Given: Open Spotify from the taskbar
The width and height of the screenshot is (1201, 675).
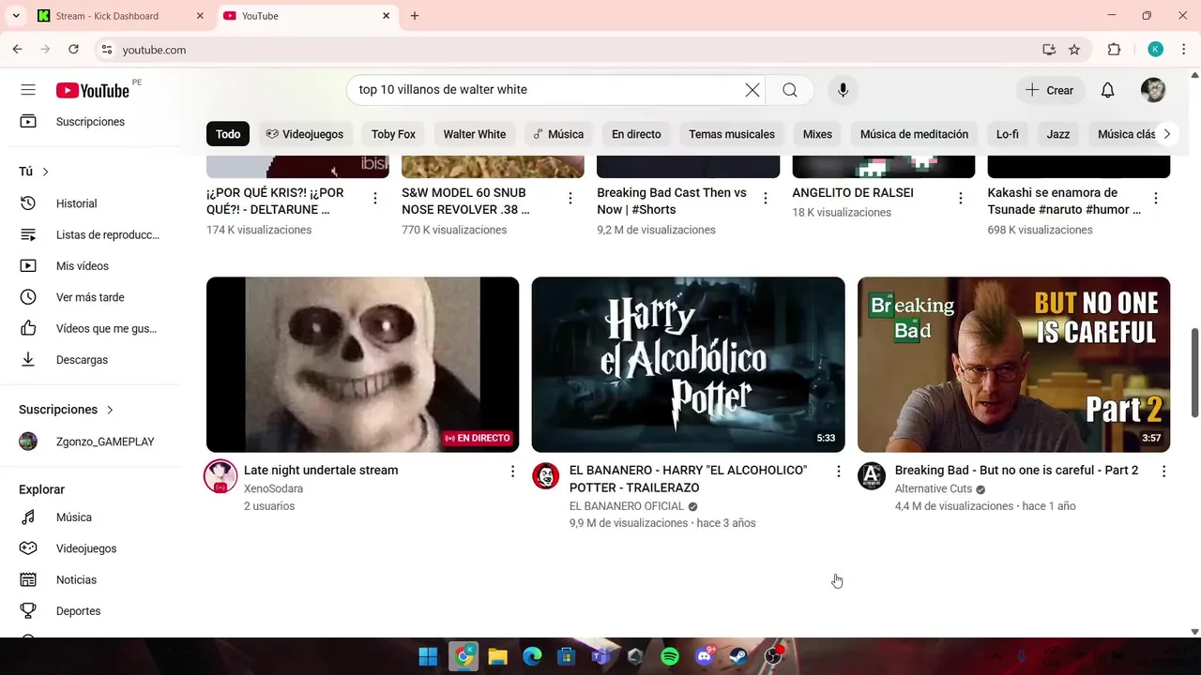Looking at the screenshot, I should coord(670,656).
